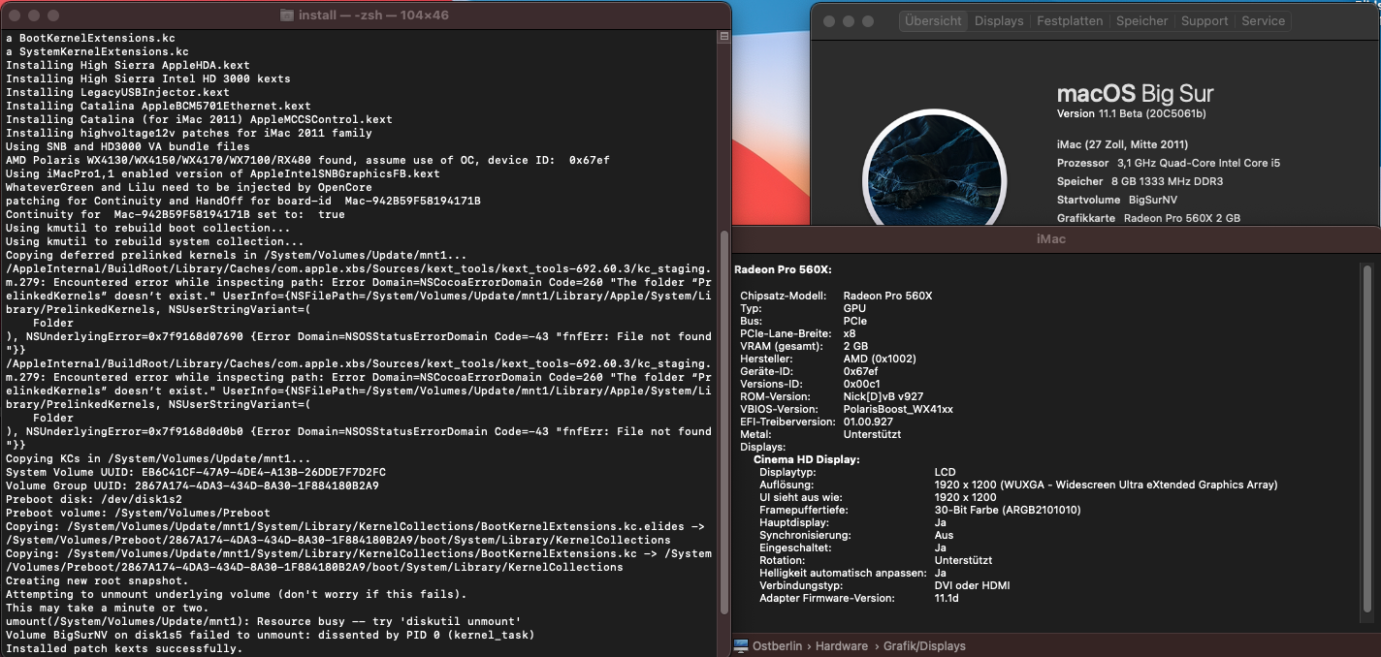
Task: Switch to the Übersicht tab
Action: 933,20
